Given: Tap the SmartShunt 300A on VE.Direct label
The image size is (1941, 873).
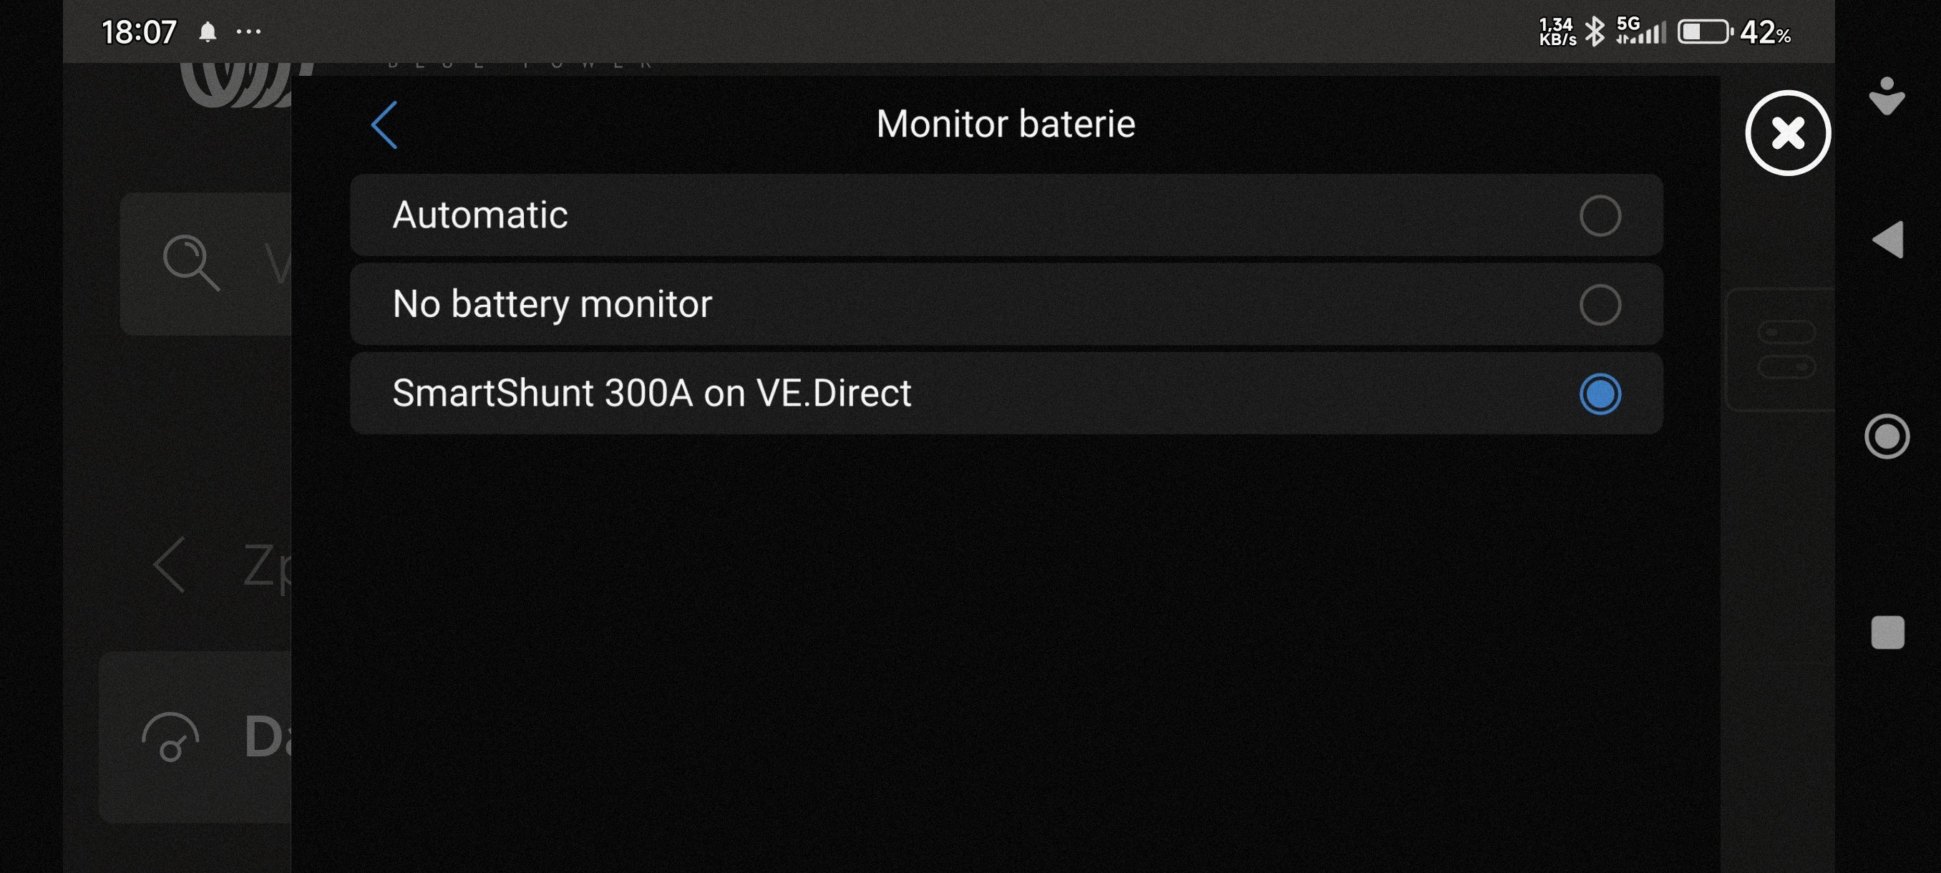Looking at the screenshot, I should pyautogui.click(x=652, y=393).
